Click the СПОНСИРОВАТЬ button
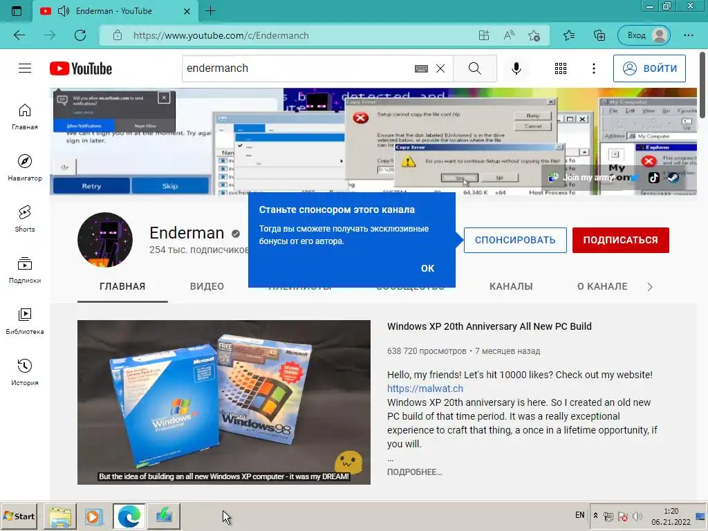 (515, 240)
